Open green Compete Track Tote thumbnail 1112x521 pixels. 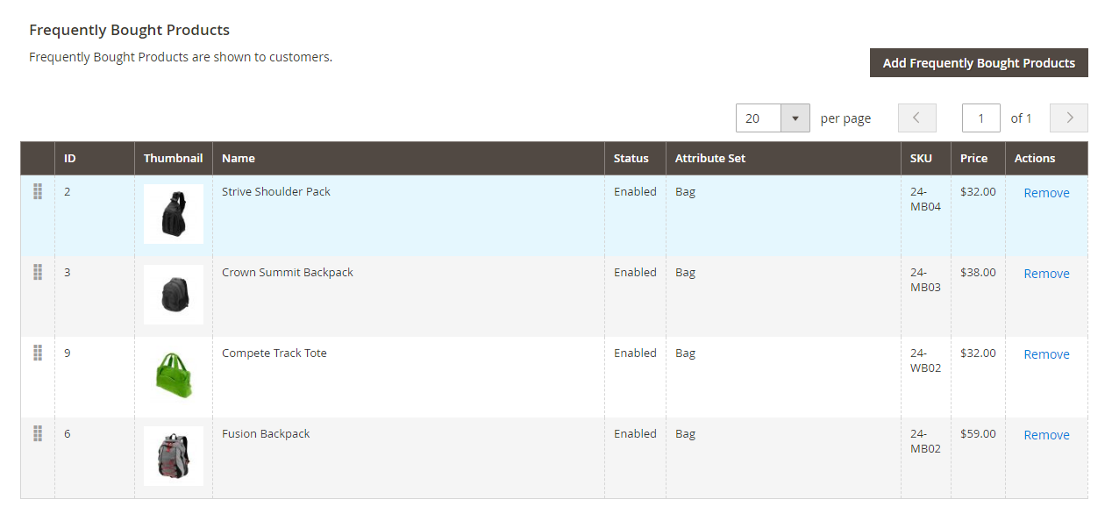[174, 375]
